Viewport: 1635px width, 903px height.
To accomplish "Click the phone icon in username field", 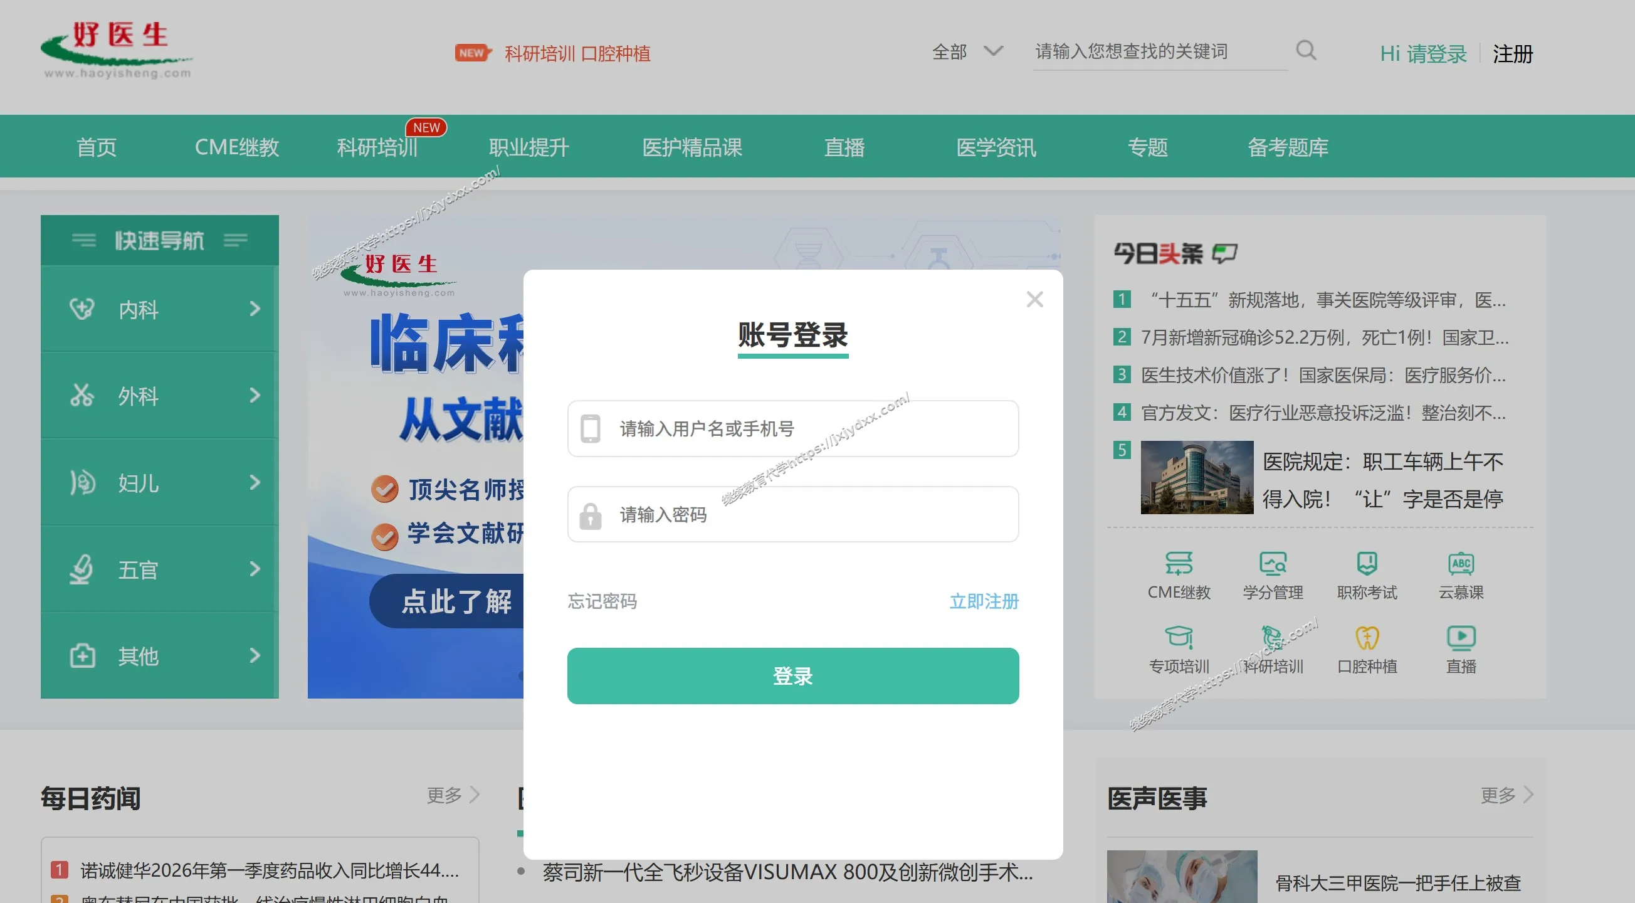I will point(591,429).
